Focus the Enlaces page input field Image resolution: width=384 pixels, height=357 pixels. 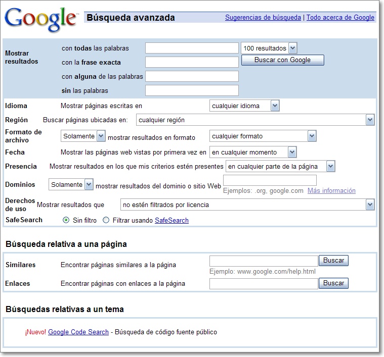pyautogui.click(x=264, y=284)
